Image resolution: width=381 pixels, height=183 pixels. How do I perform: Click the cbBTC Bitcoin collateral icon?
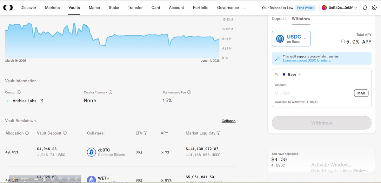[x=91, y=152]
